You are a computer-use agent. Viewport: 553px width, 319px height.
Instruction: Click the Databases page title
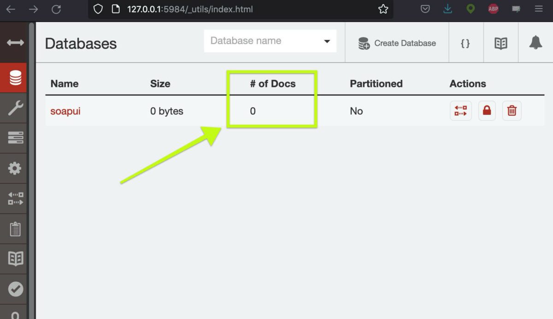81,44
